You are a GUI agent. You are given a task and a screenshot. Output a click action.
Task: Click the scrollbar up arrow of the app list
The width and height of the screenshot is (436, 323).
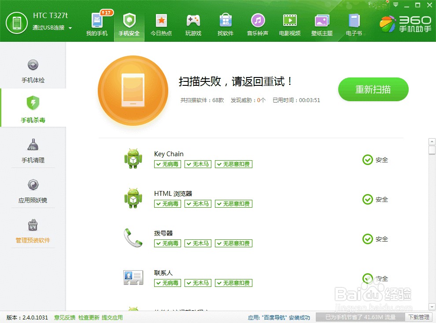coord(432,142)
